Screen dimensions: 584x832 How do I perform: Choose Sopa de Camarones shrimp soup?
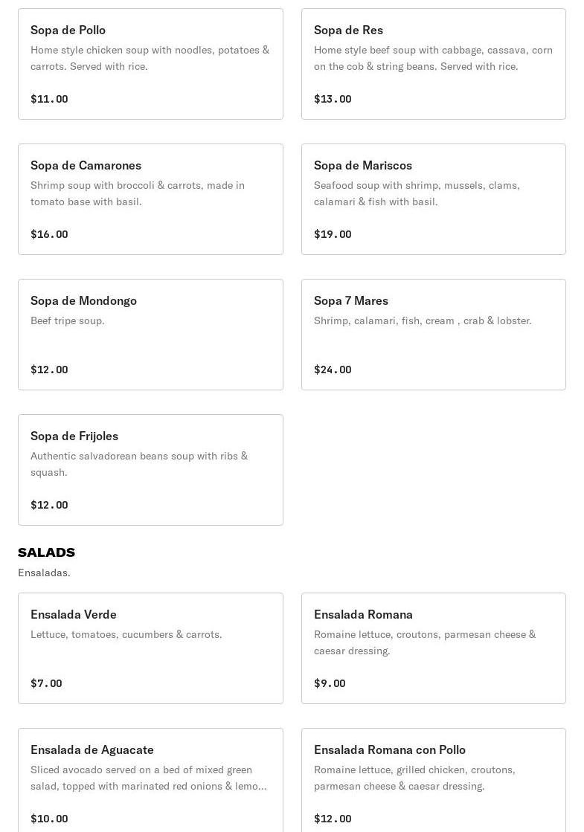pyautogui.click(x=150, y=199)
